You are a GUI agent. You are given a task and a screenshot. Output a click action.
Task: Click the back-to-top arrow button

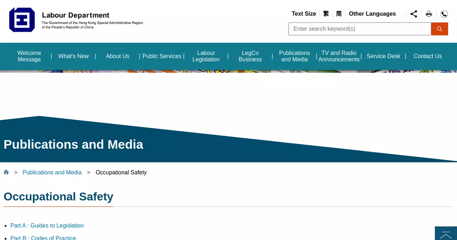pos(446,234)
